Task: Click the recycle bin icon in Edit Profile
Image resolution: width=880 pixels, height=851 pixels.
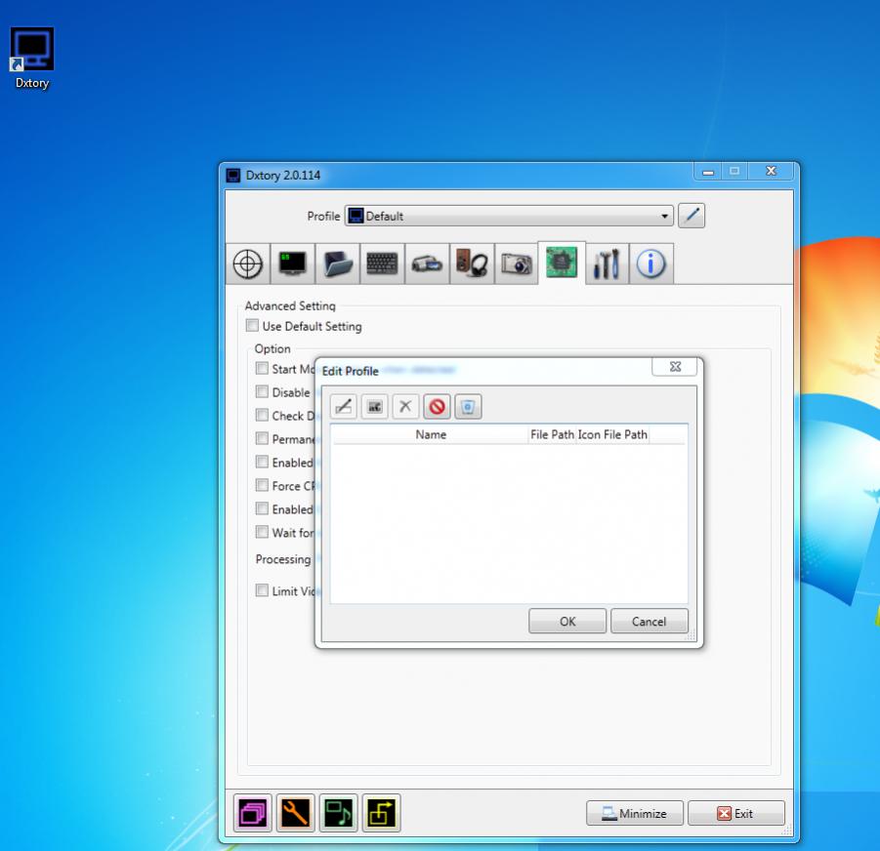Action: click(x=468, y=406)
